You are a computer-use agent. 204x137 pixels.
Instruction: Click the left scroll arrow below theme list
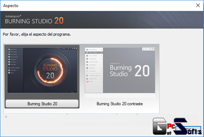click(6, 117)
